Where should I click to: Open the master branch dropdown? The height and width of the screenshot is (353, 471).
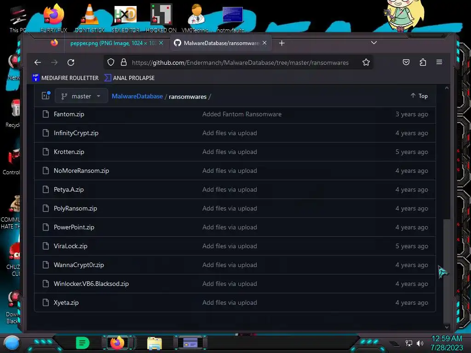coord(81,96)
